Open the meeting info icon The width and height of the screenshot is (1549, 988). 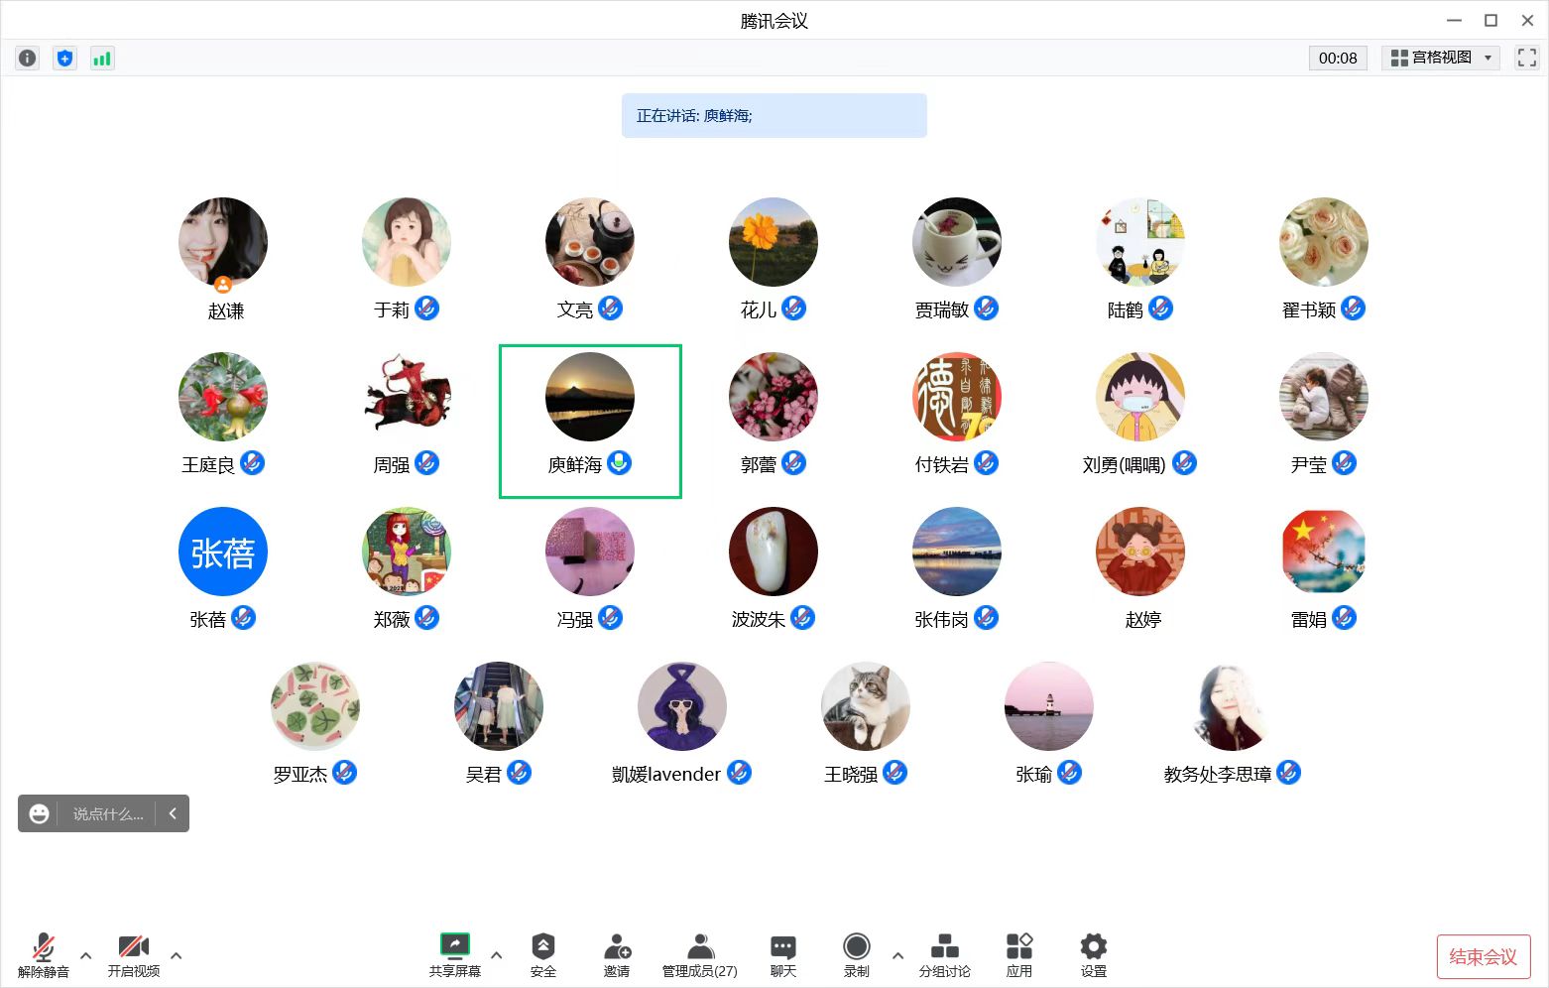(x=28, y=59)
